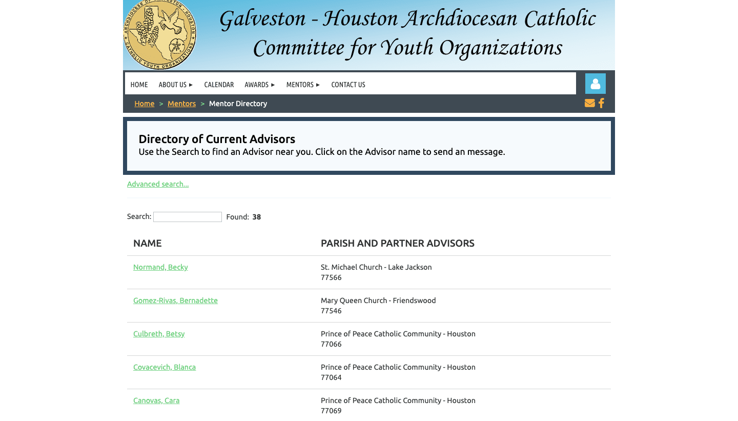Click the Mentors breadcrumb link
This screenshot has width=738, height=421.
(x=181, y=103)
